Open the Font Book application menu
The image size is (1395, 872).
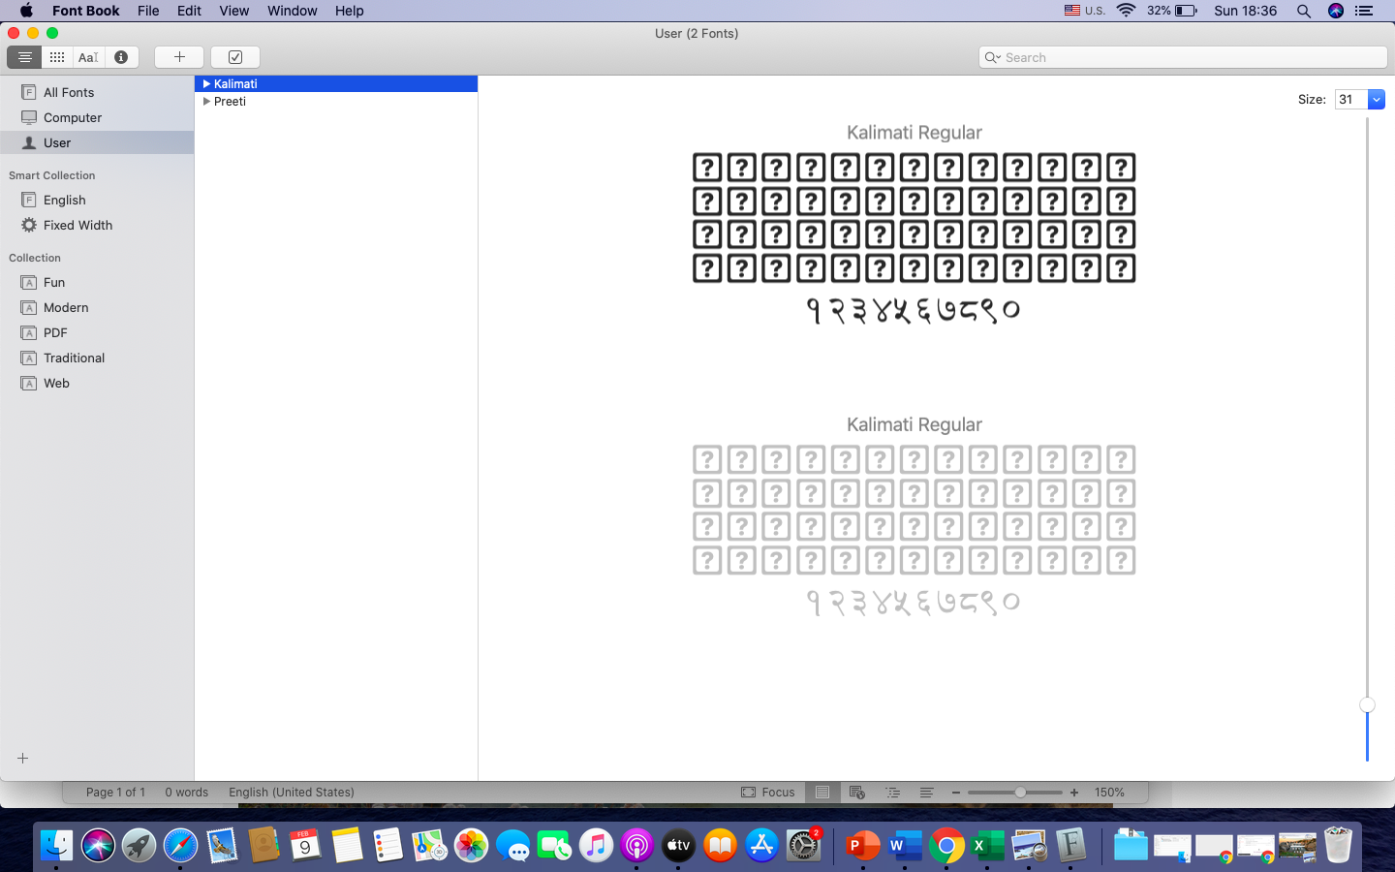[x=86, y=11]
